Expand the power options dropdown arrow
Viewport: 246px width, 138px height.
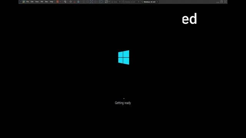coord(60,2)
